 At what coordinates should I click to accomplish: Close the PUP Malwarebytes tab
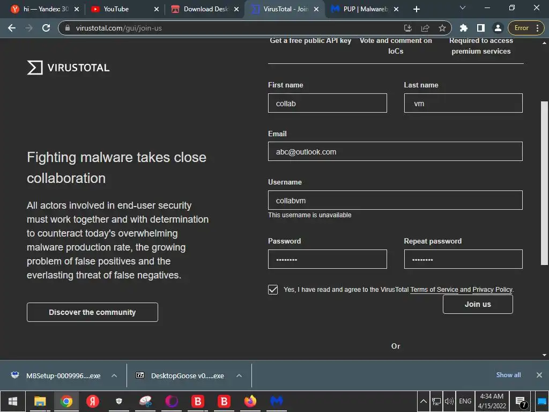[396, 9]
